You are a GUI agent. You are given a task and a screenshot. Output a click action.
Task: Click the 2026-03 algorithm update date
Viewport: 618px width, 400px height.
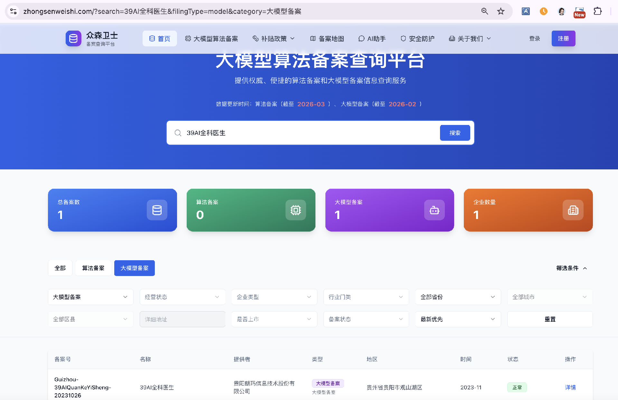coord(311,104)
